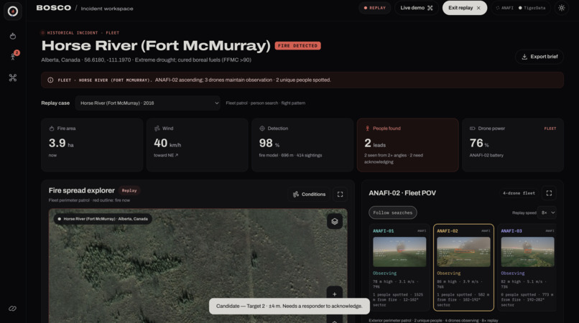Select the ANAFI-02 drone feed thumbnail
This screenshot has width=579, height=323.
click(x=463, y=252)
